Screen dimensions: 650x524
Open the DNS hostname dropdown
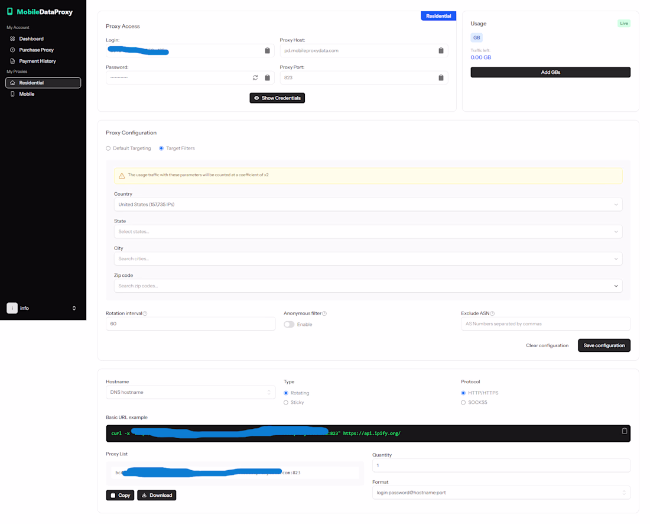[191, 392]
